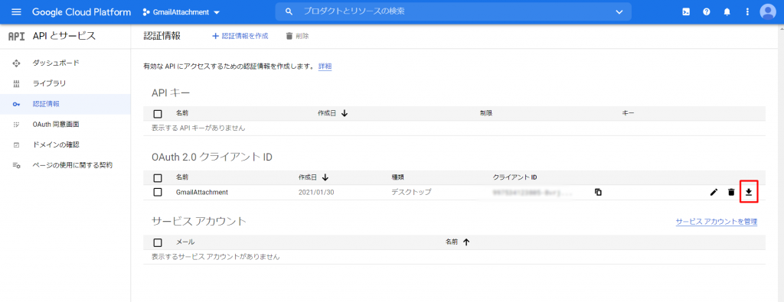The width and height of the screenshot is (784, 302).
Task: Open サービス アカウントを管理 link
Action: coord(717,222)
